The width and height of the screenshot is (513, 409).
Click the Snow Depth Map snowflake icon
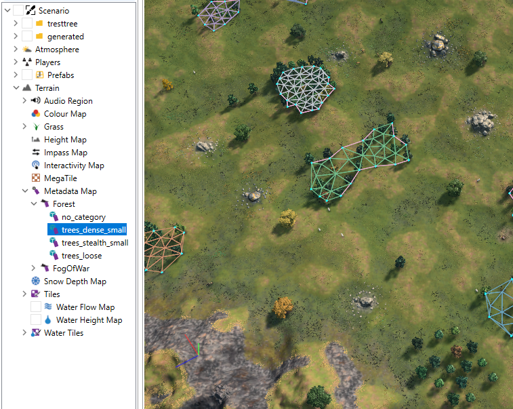point(36,281)
